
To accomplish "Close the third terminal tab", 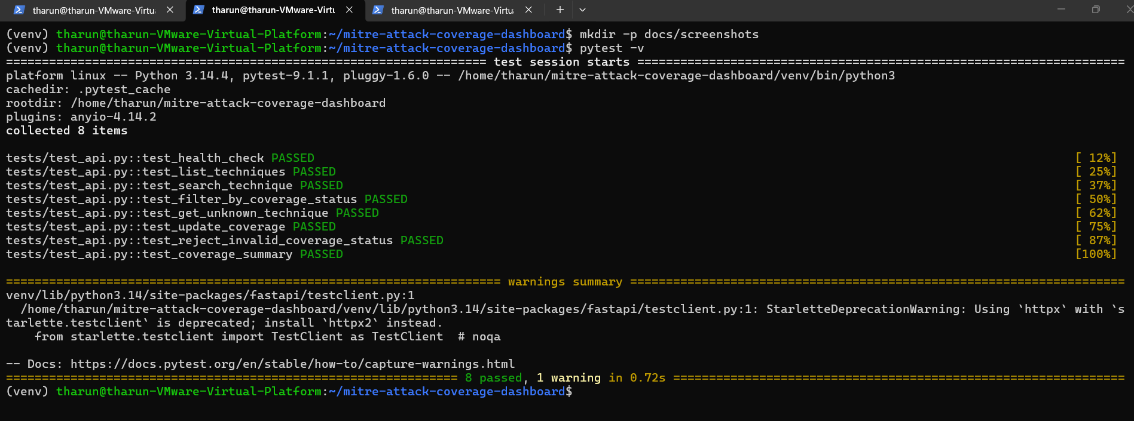I will pos(528,10).
